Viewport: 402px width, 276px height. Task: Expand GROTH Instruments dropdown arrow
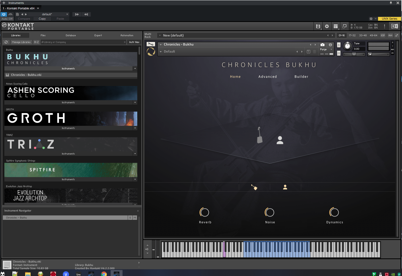(x=135, y=128)
